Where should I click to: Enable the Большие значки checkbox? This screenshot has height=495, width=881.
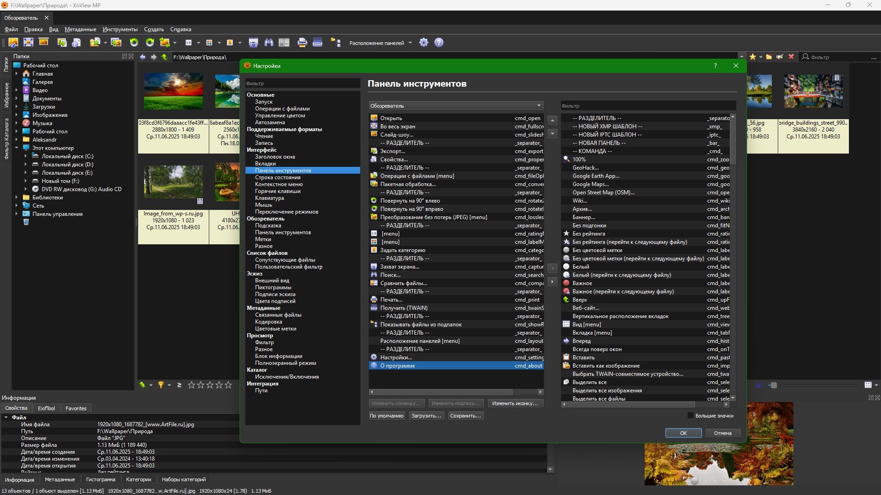click(690, 416)
